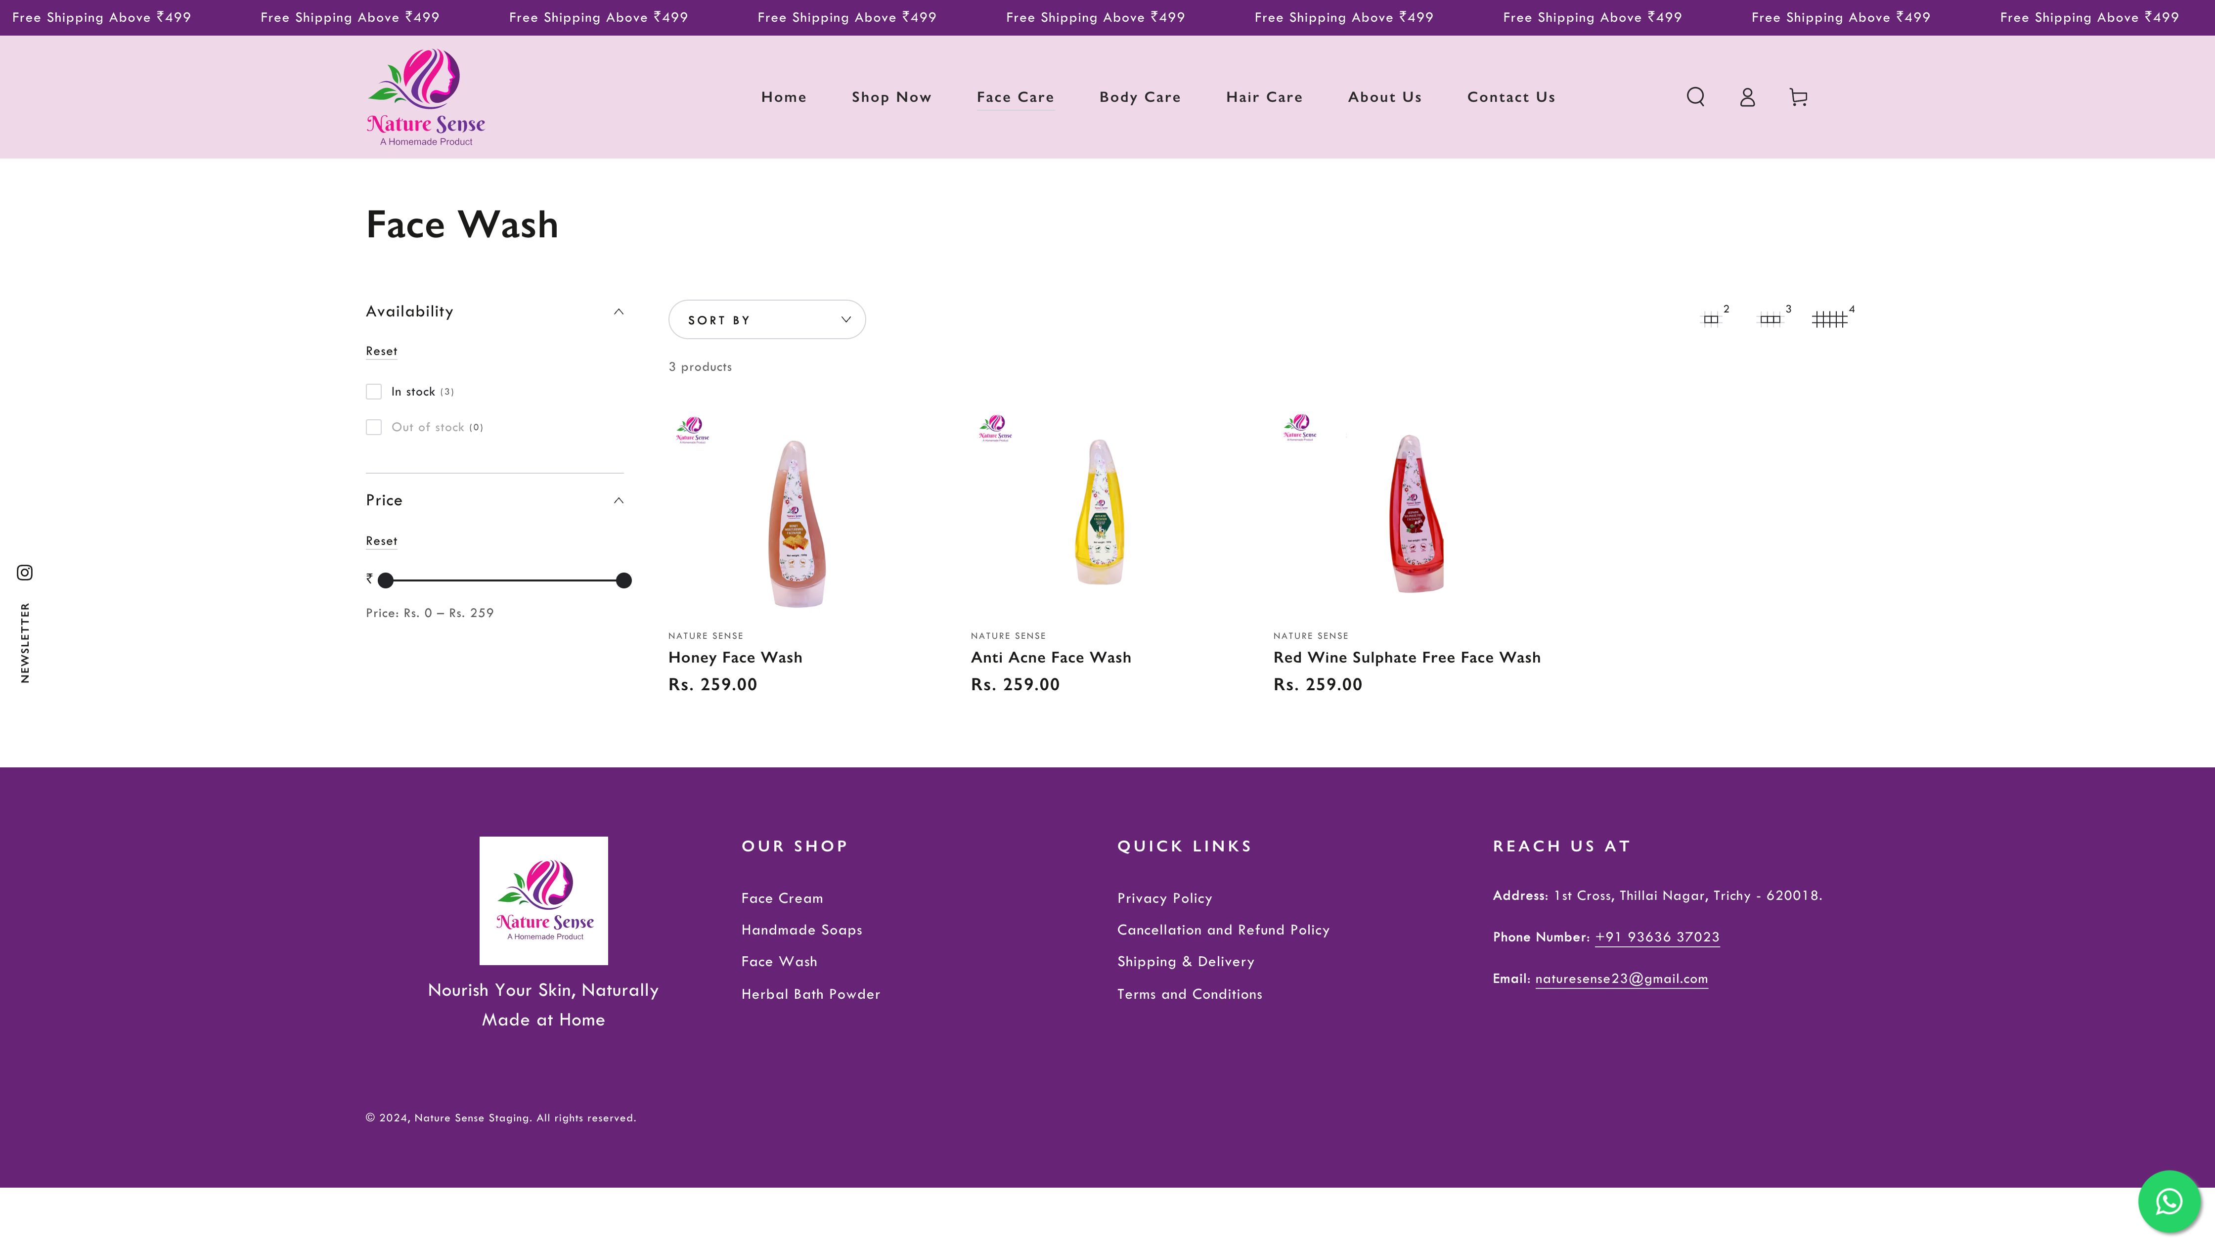Click the account login icon

coord(1746,97)
